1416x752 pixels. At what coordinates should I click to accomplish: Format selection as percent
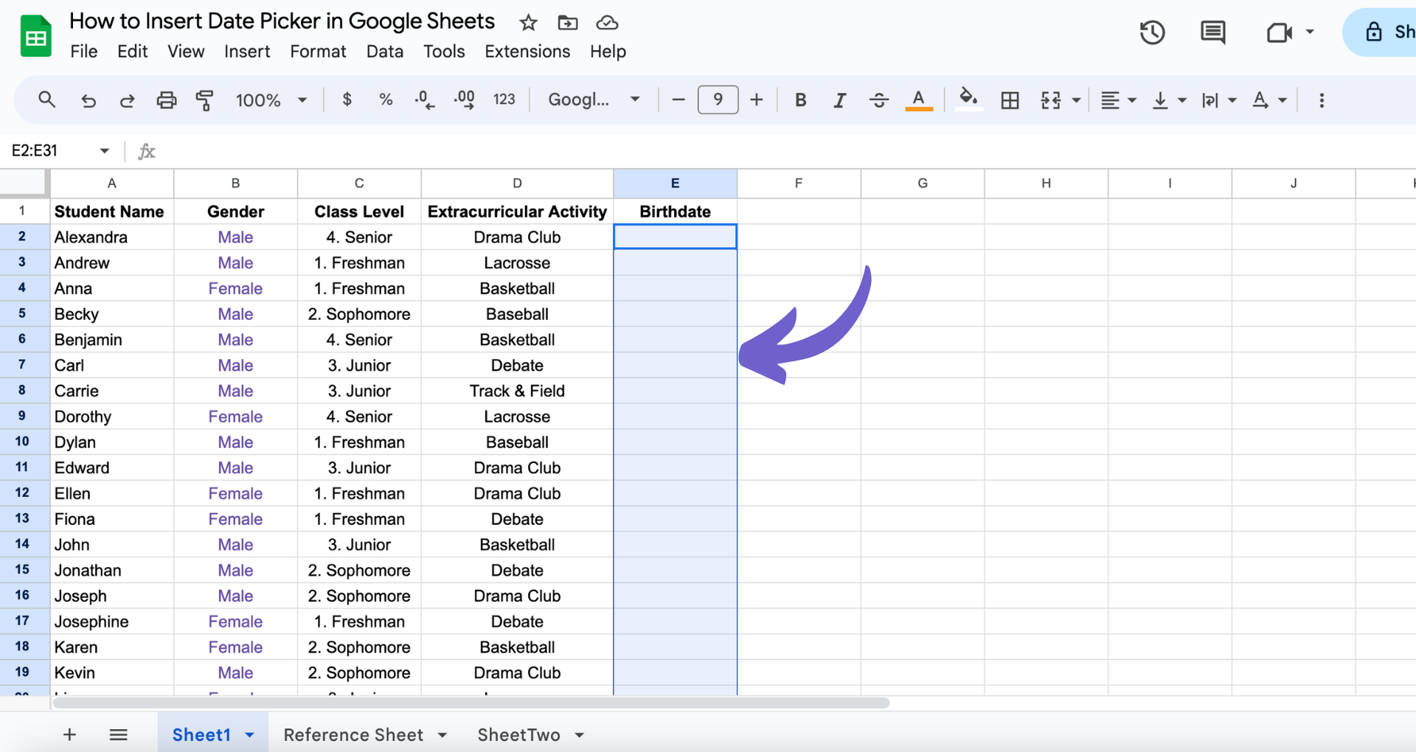[x=386, y=100]
